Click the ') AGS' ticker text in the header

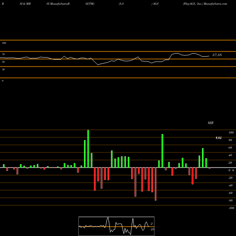[x=155, y=4]
